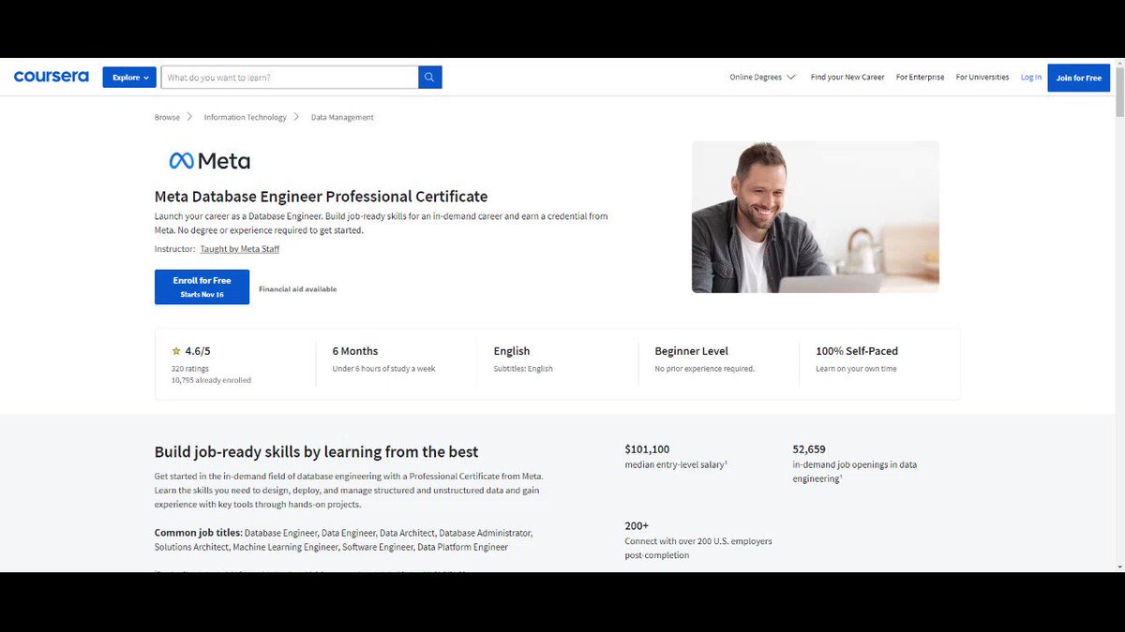Open the Taught by Meta Staff link
Screen dimensions: 1125x632
coord(239,249)
